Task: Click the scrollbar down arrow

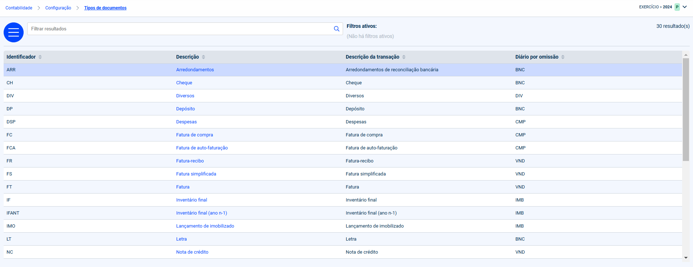Action: [686, 258]
